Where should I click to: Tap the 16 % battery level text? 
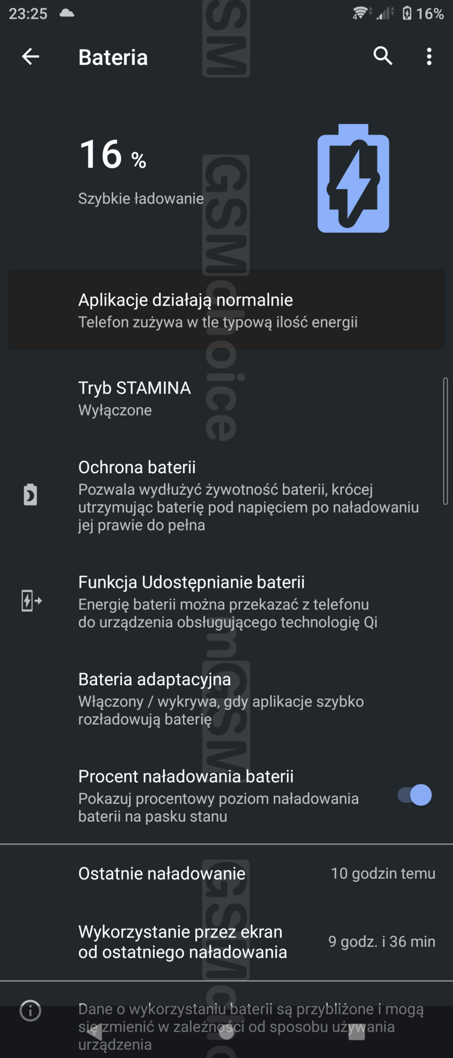click(113, 155)
